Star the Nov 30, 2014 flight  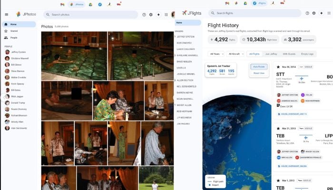point(278,67)
